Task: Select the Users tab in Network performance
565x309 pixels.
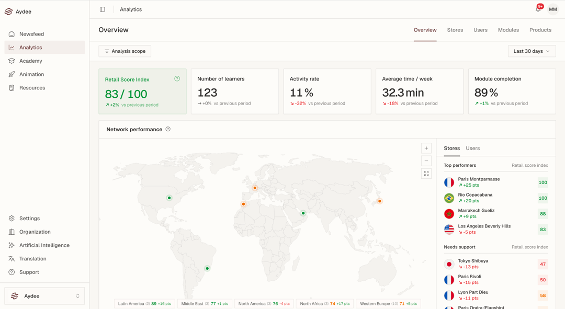Action: click(x=472, y=148)
